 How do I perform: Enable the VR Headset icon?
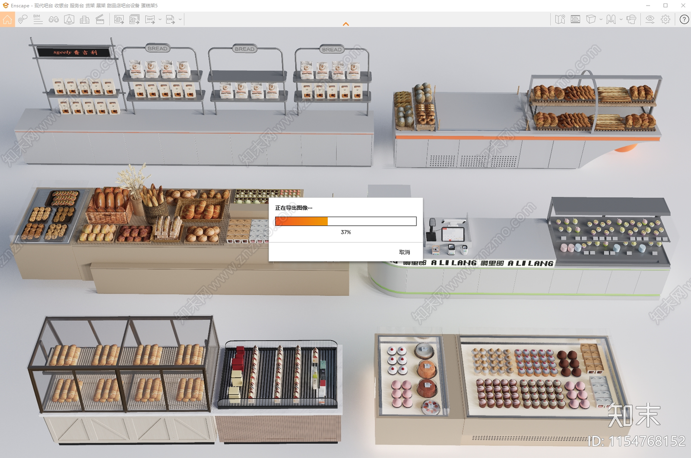(x=631, y=19)
